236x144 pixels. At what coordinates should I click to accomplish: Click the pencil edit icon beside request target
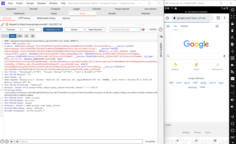click(x=3, y=24)
